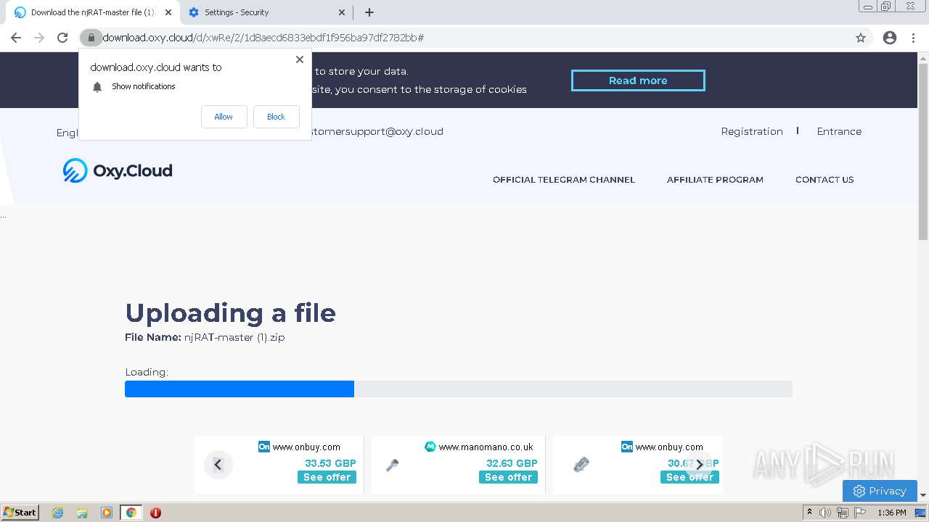This screenshot has height=522, width=929.
Task: Click red security icon in taskbar
Action: (155, 513)
